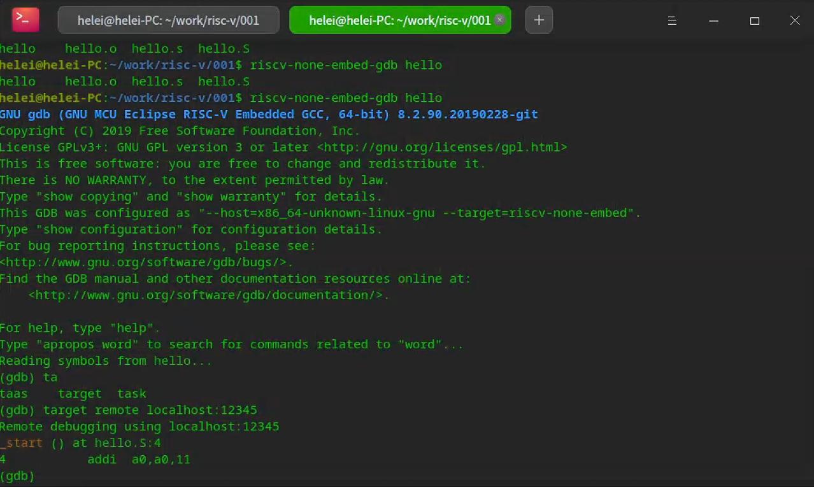Switch to the inactive helei@helei-PC tab
The image size is (814, 487).
pyautogui.click(x=169, y=20)
